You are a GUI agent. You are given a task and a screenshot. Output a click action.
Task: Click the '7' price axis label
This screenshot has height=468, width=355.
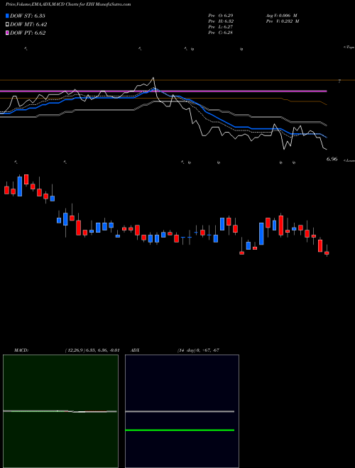coord(339,81)
